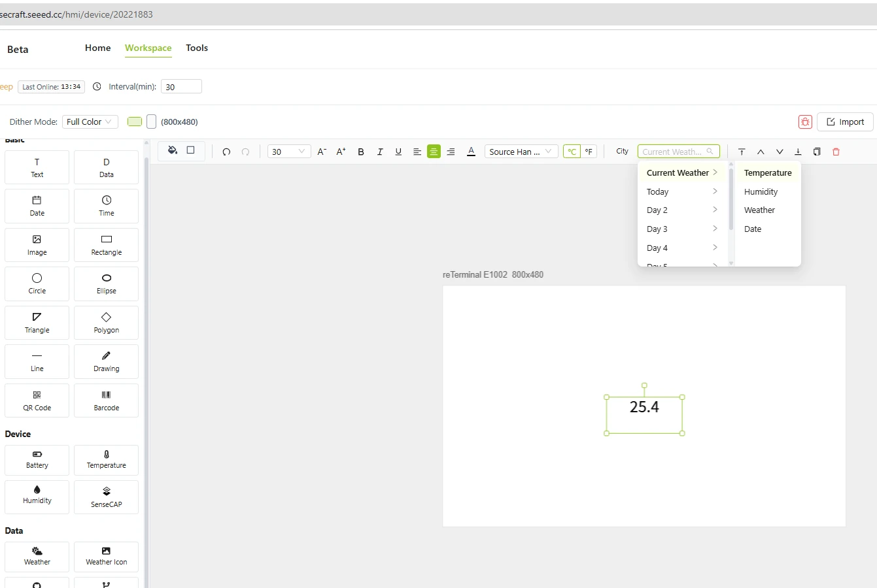The height and width of the screenshot is (588, 877).
Task: Choose Humidity from weather submenu
Action: point(761,192)
